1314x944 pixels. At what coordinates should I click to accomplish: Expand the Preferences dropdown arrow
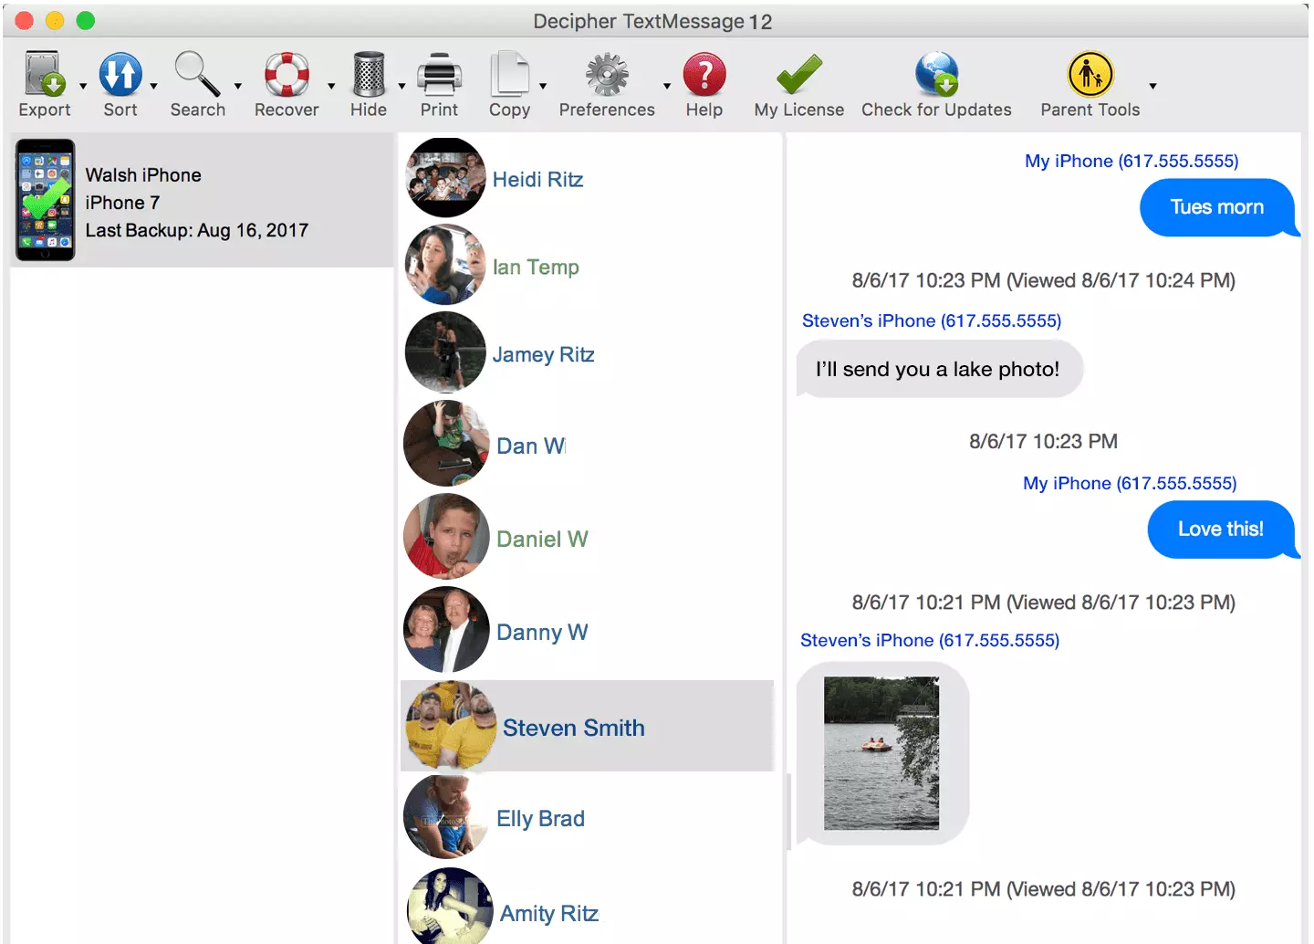(667, 86)
